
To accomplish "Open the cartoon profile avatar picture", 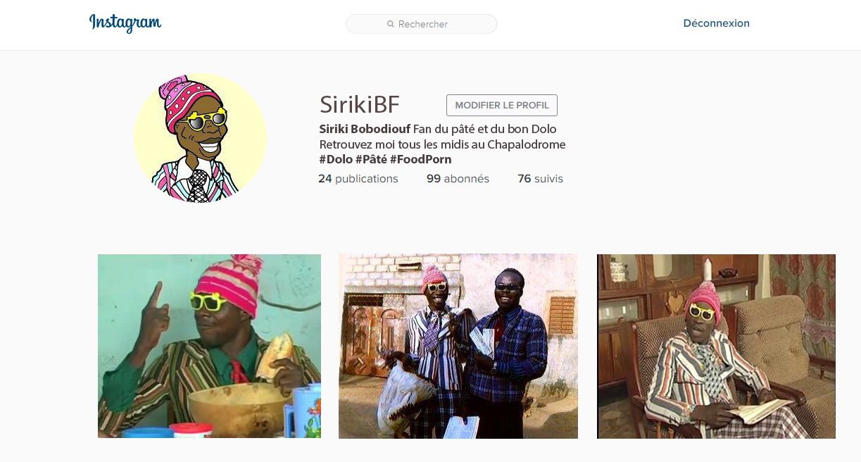I will tap(200, 138).
